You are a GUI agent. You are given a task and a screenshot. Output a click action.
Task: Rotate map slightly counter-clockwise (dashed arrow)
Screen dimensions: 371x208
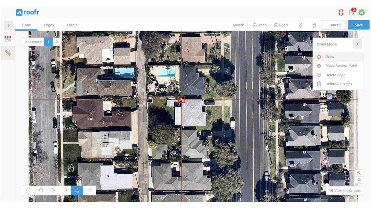(x=28, y=190)
